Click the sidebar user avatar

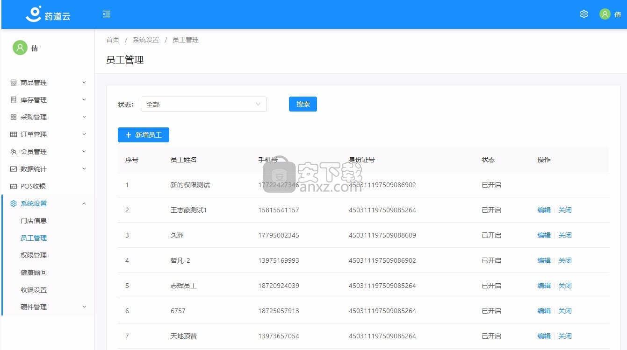(x=20, y=48)
